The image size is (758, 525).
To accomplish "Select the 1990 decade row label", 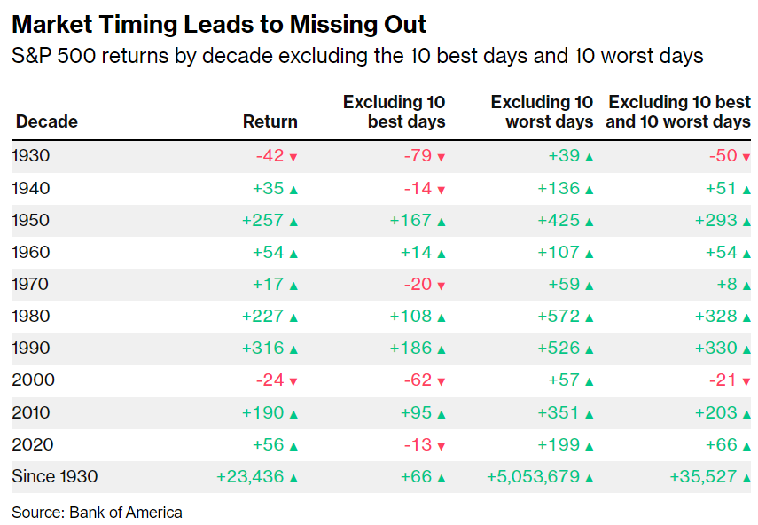I will [x=33, y=349].
